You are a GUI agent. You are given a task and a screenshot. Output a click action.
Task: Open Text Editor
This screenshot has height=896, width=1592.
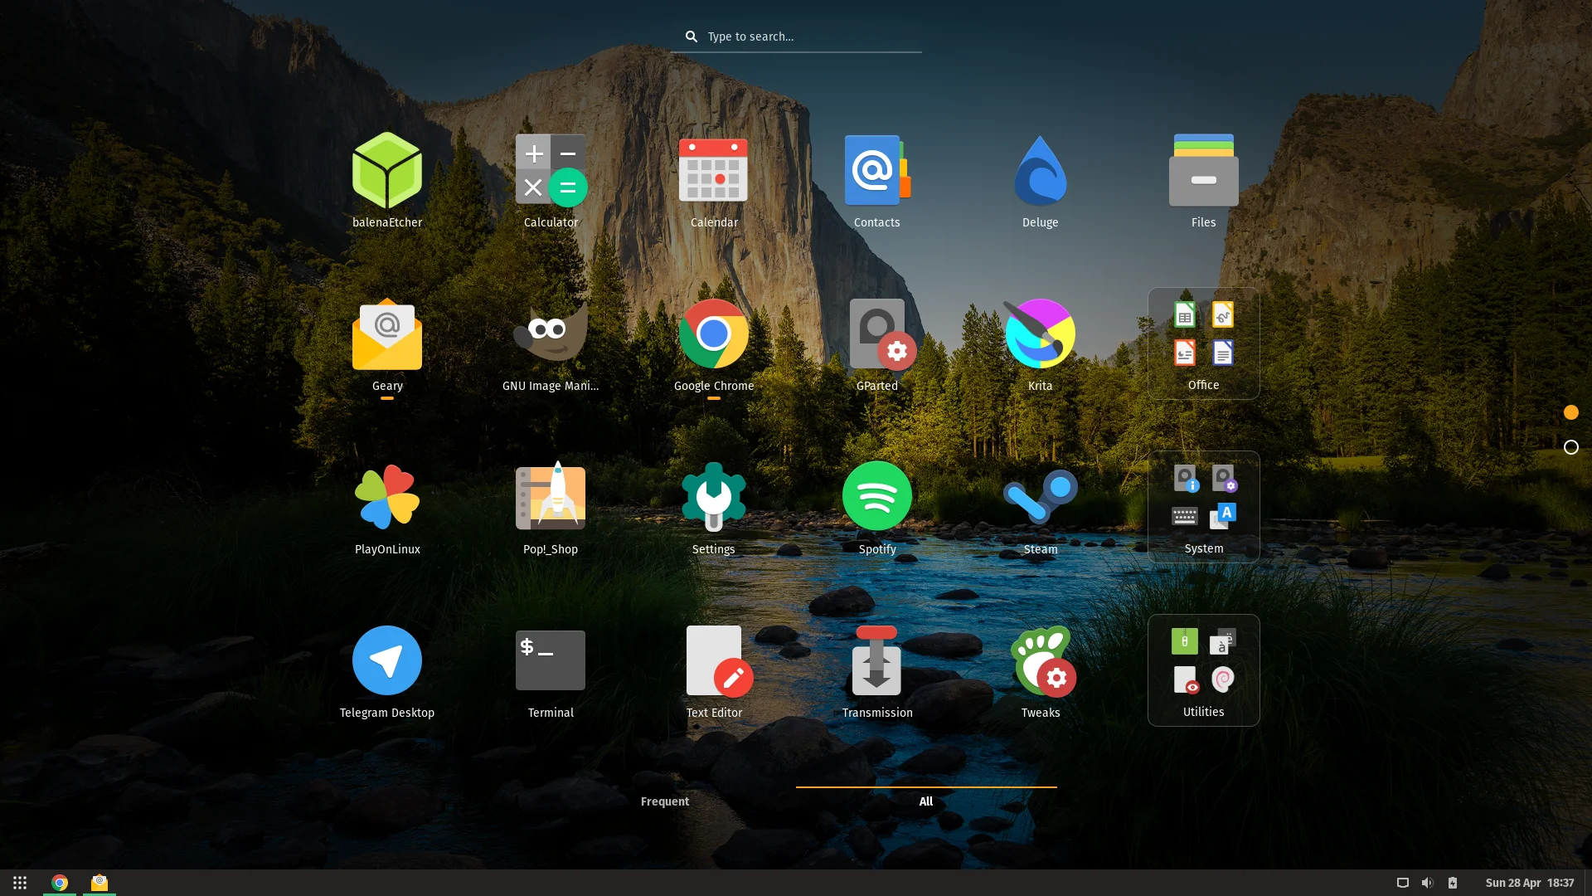click(x=714, y=670)
